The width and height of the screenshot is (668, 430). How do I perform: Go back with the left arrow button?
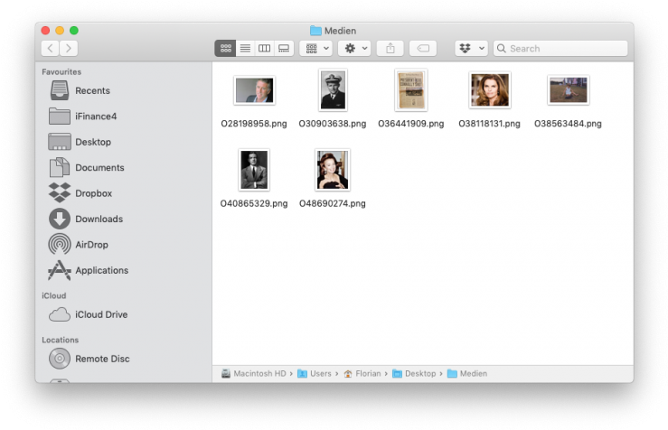(x=51, y=48)
